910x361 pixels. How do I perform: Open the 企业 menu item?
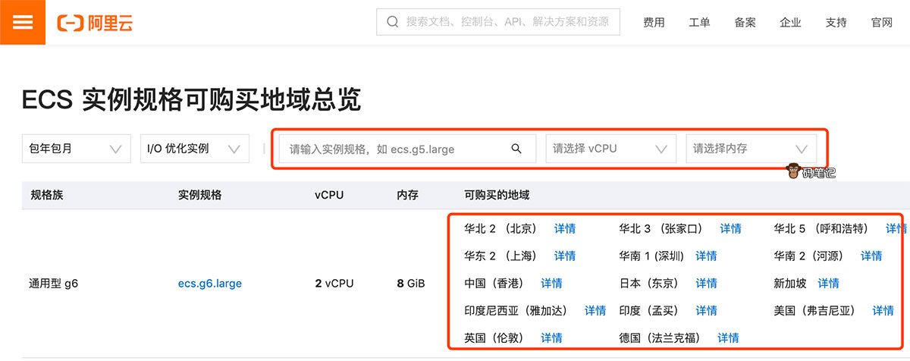tap(790, 23)
